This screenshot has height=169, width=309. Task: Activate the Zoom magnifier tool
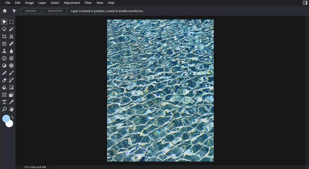tap(4, 109)
